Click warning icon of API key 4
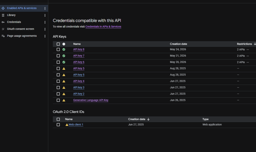 (64, 81)
